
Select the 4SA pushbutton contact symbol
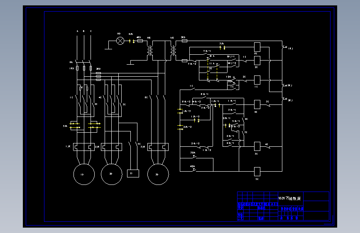[x=193, y=169]
